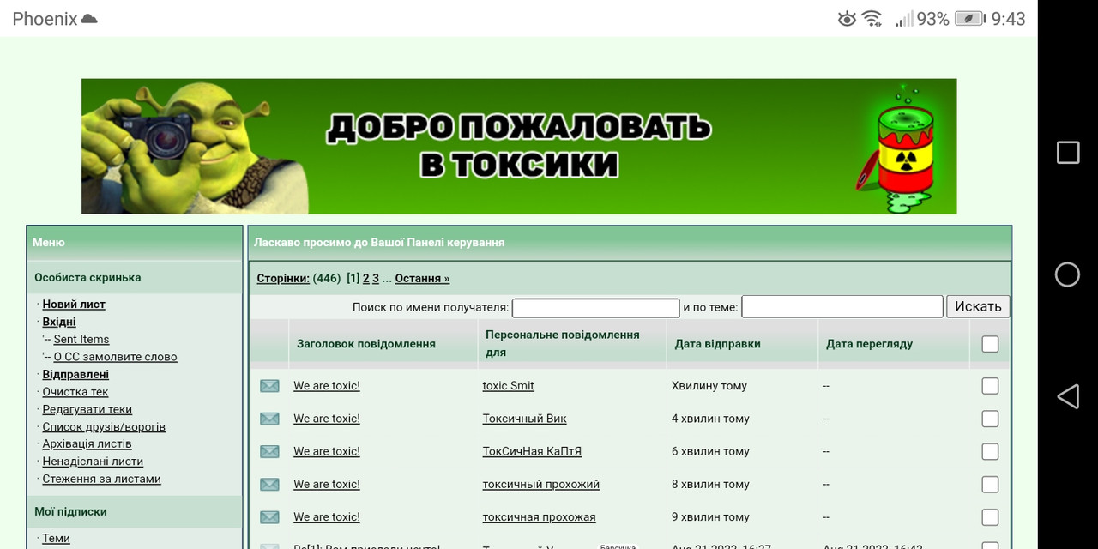Open We are toxic! message to ТокСичНая КаПтЯ

pyautogui.click(x=327, y=451)
